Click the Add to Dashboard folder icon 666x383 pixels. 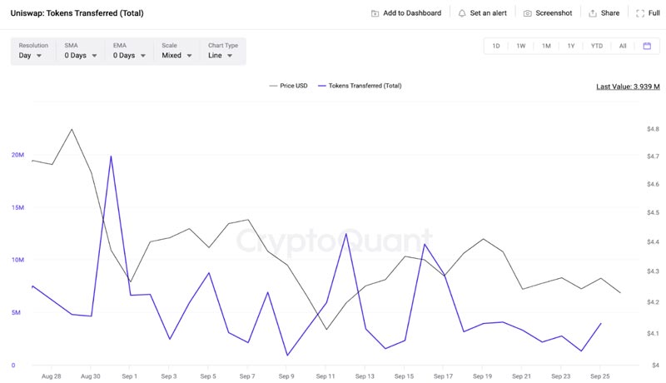click(x=375, y=13)
